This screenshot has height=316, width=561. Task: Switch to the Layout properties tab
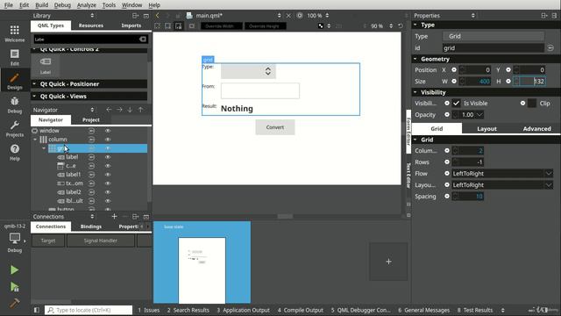(486, 129)
